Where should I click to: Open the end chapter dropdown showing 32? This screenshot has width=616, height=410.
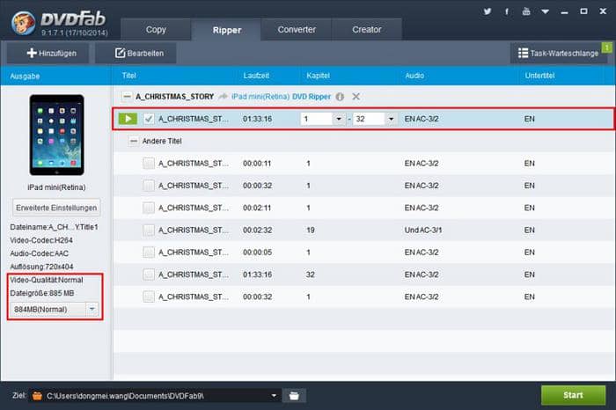[x=391, y=119]
